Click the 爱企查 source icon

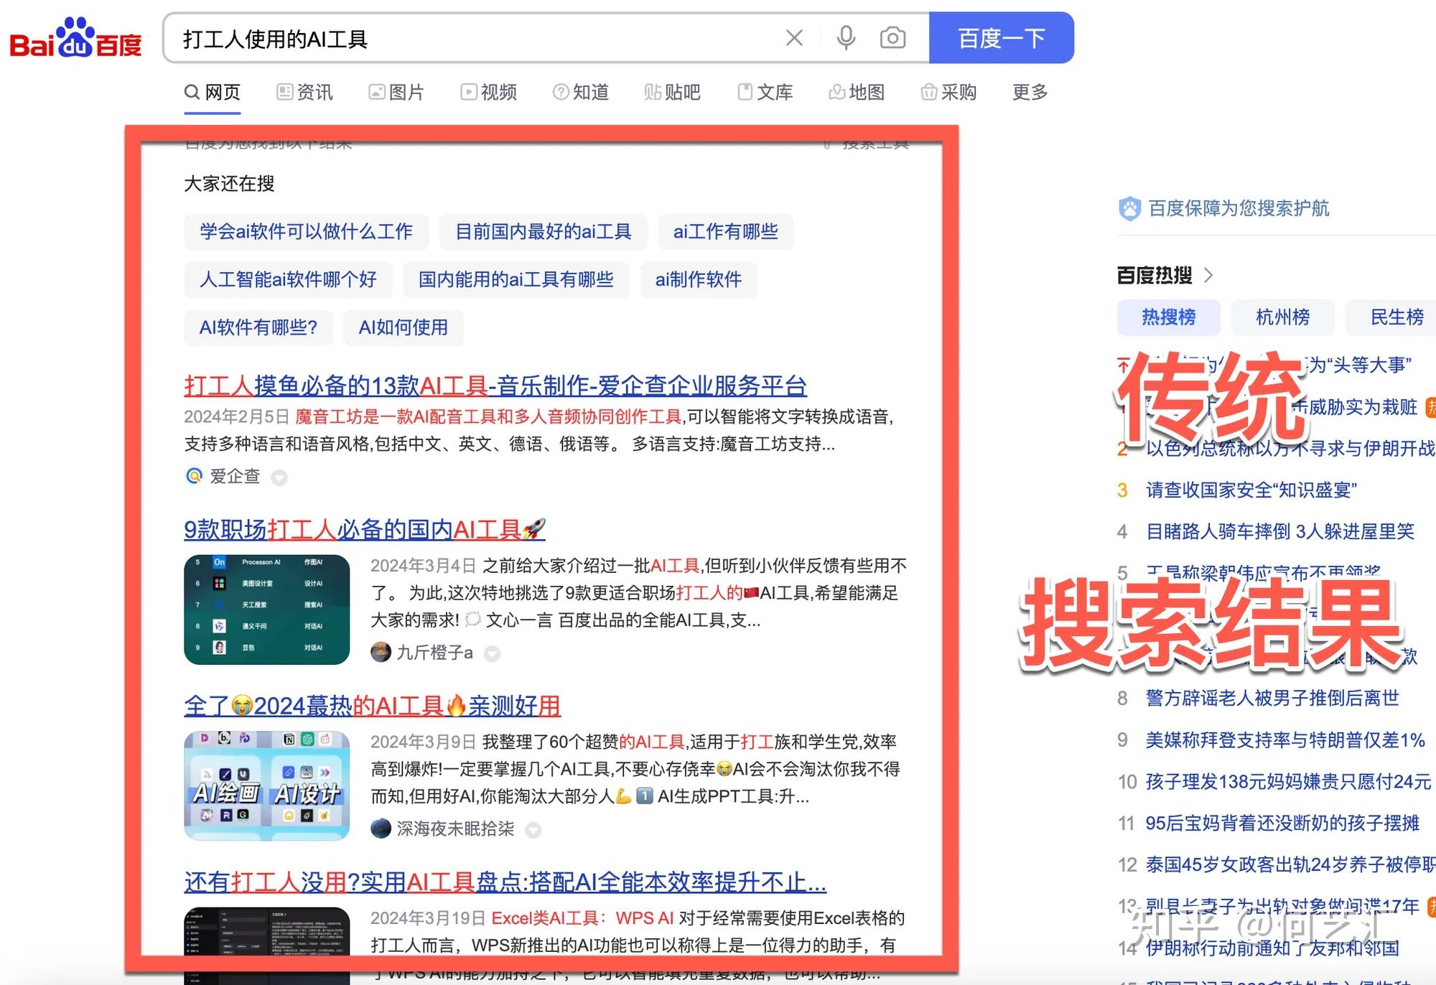pos(194,476)
